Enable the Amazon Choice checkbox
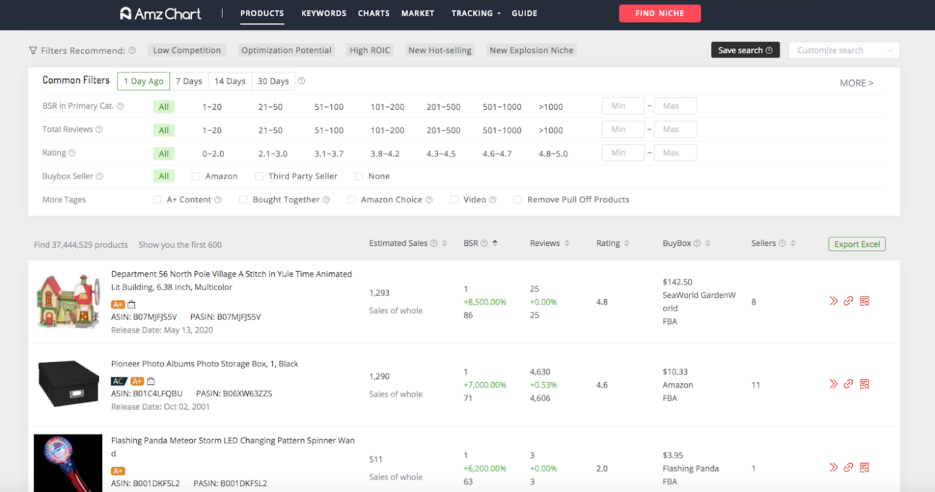The width and height of the screenshot is (935, 492). click(351, 199)
